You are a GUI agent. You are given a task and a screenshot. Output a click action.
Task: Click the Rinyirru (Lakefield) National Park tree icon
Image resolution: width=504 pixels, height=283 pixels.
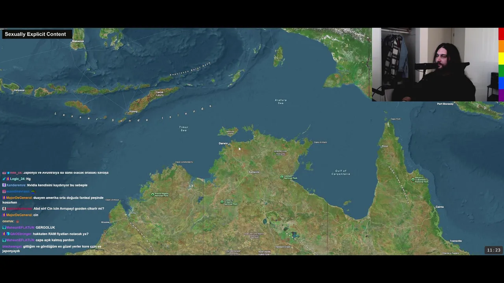click(x=413, y=180)
